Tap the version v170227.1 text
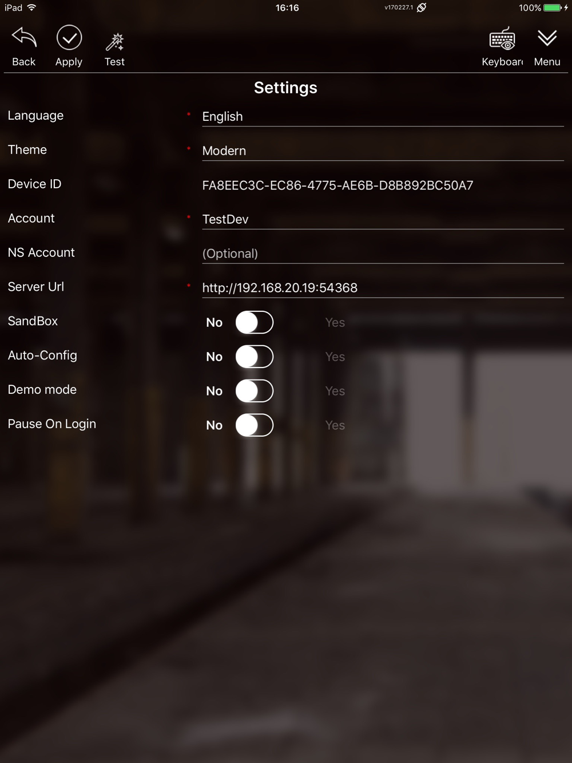 (399, 7)
